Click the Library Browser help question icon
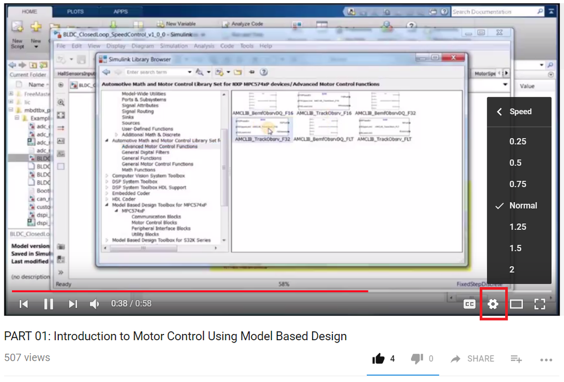The width and height of the screenshot is (564, 382). (x=264, y=72)
